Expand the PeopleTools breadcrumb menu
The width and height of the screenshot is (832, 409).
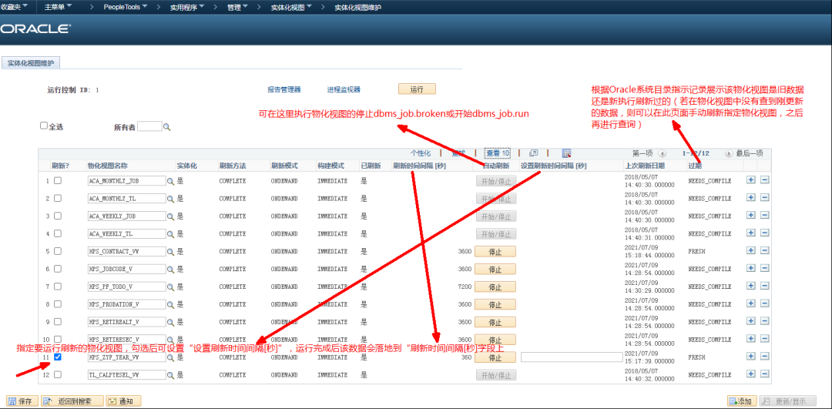point(126,8)
